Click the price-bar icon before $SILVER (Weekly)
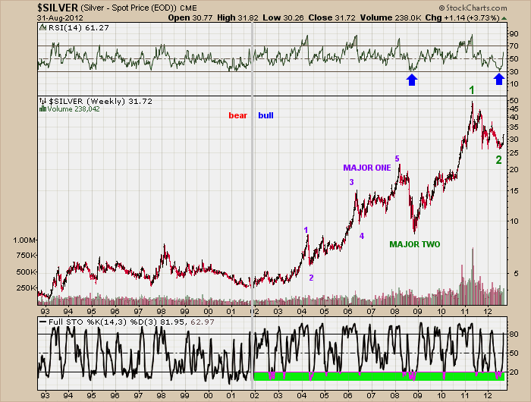Image resolution: width=531 pixels, height=402 pixels. (42, 101)
